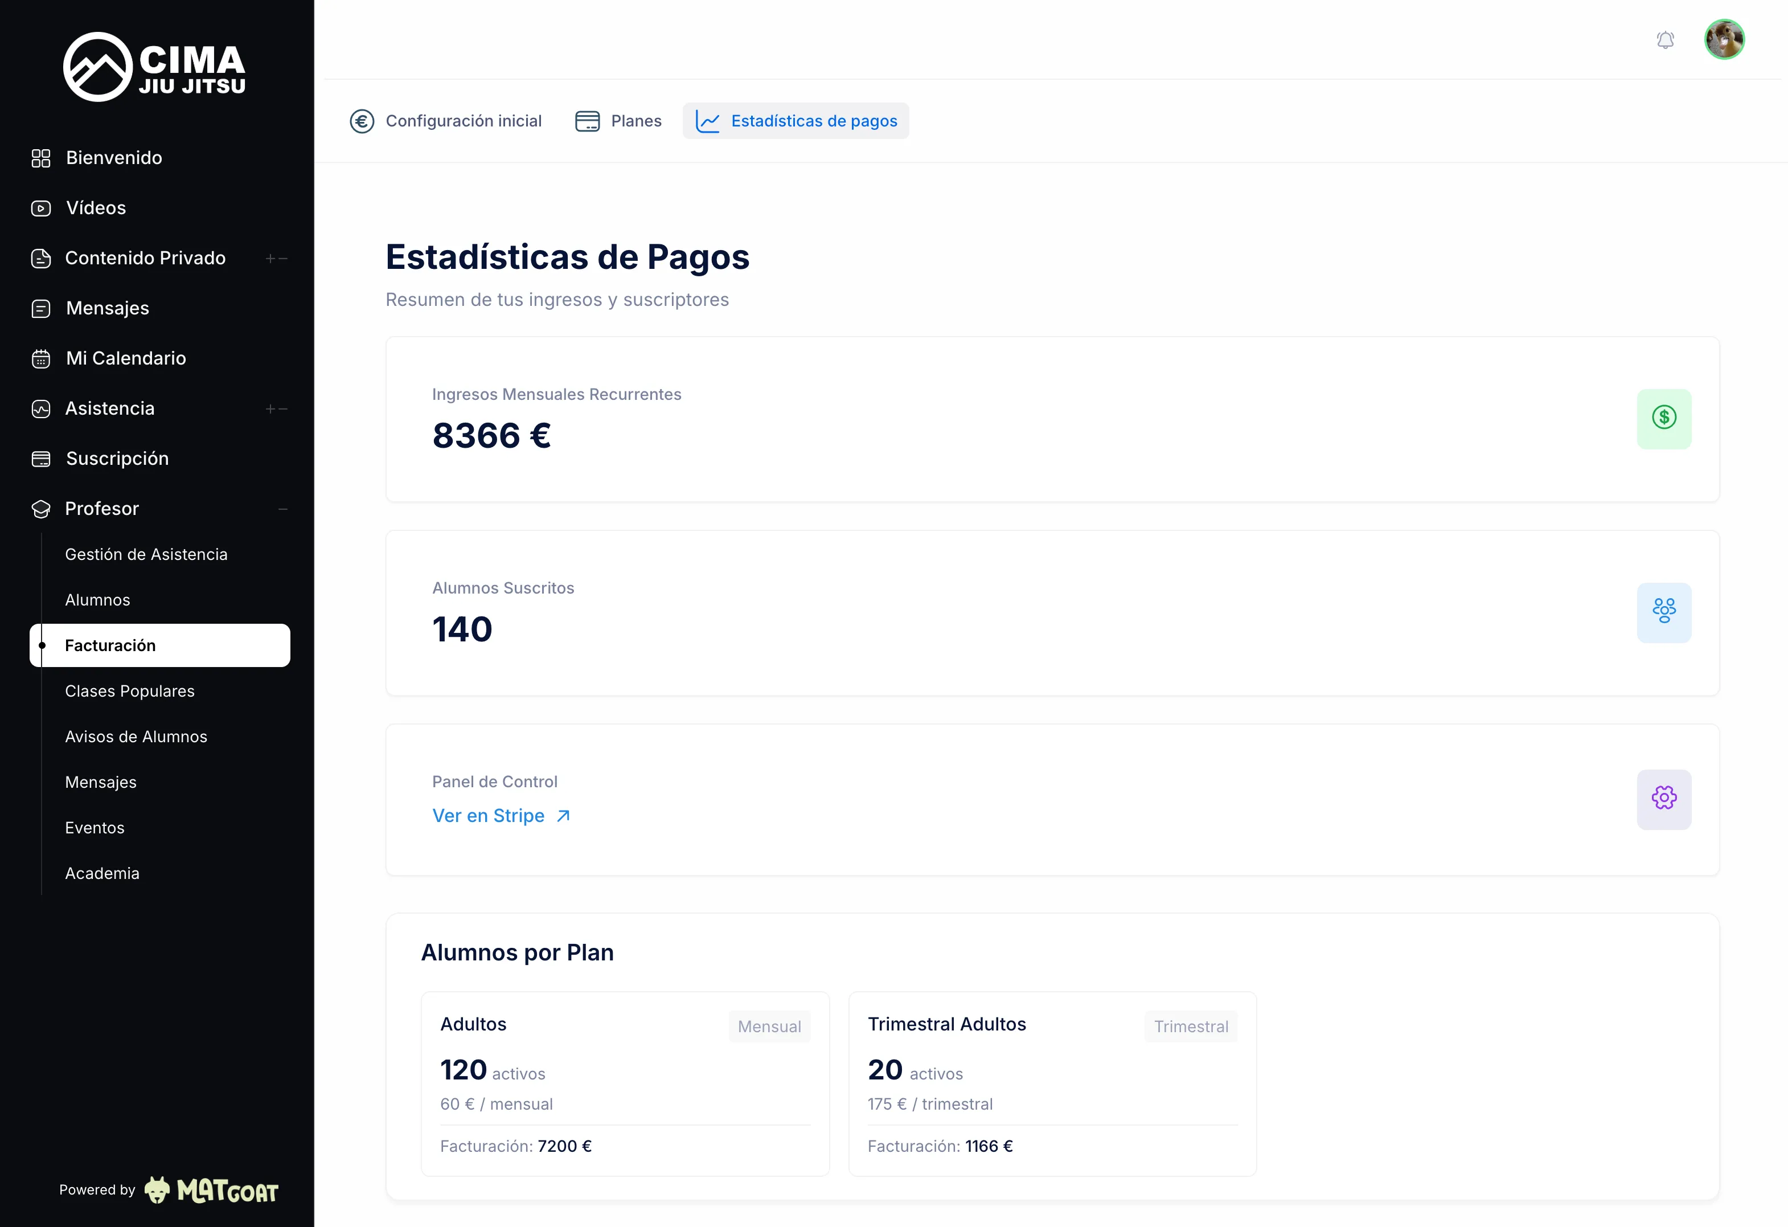Click the Mensajes chat icon in sidebar

click(42, 308)
